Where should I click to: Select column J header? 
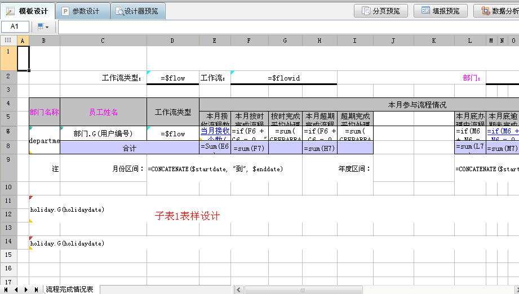393,41
